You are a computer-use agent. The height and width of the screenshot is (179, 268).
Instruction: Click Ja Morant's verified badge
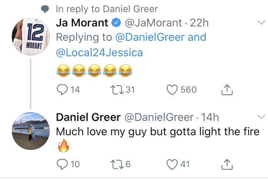click(x=116, y=23)
